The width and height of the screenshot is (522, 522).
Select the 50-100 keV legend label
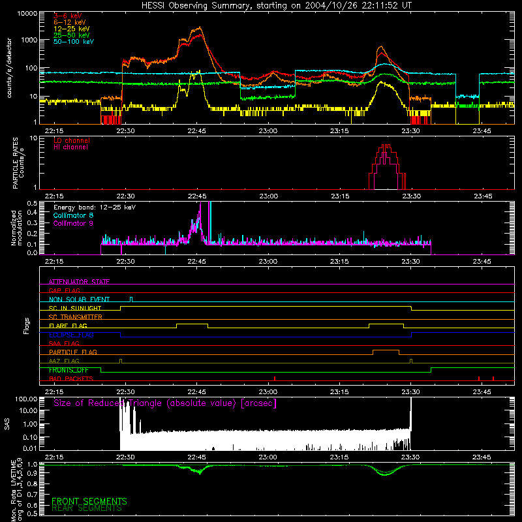74,42
